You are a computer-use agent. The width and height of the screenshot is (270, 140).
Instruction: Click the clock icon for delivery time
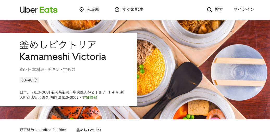117,10
